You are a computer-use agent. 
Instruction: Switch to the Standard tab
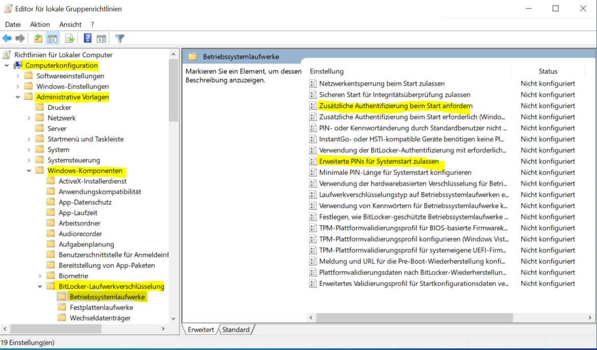[x=235, y=330]
